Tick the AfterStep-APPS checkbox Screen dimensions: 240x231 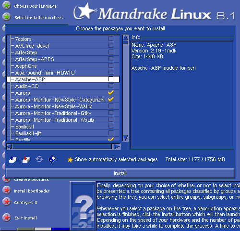coord(111,59)
